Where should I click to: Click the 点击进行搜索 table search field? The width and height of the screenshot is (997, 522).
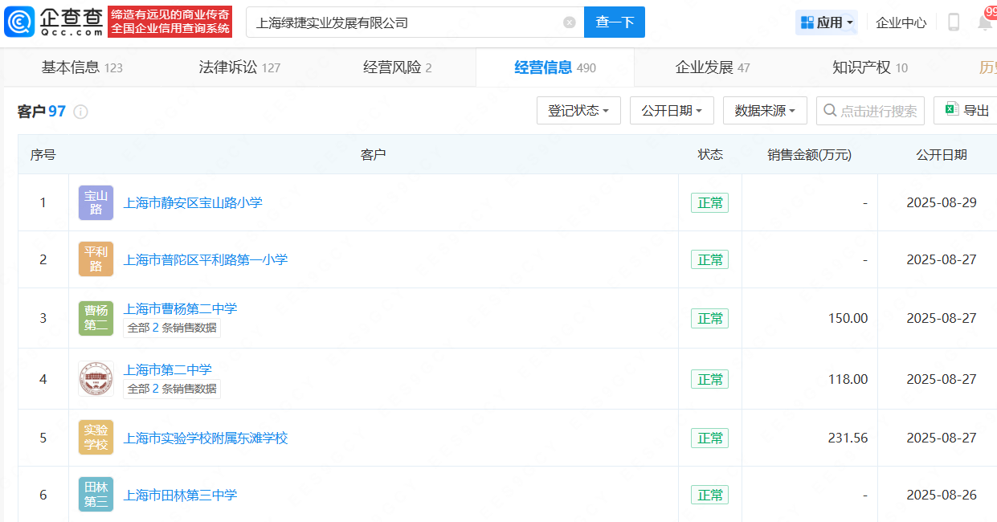coord(870,111)
